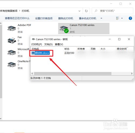Click the 文档名 column header
Viewport: 135px width, 133px height.
(x=47, y=49)
